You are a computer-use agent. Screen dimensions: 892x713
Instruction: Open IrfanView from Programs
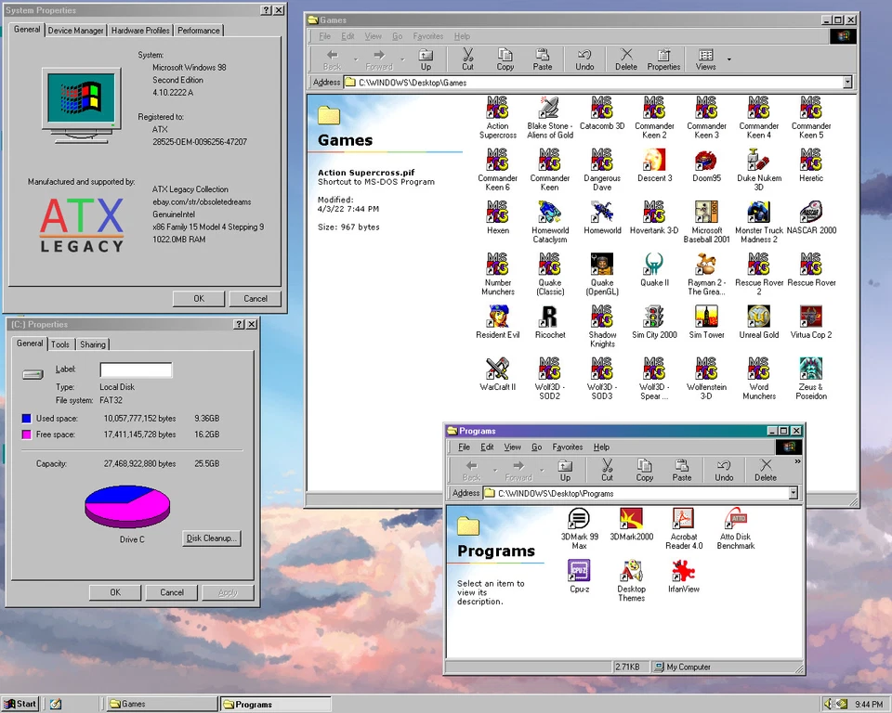[x=683, y=573]
